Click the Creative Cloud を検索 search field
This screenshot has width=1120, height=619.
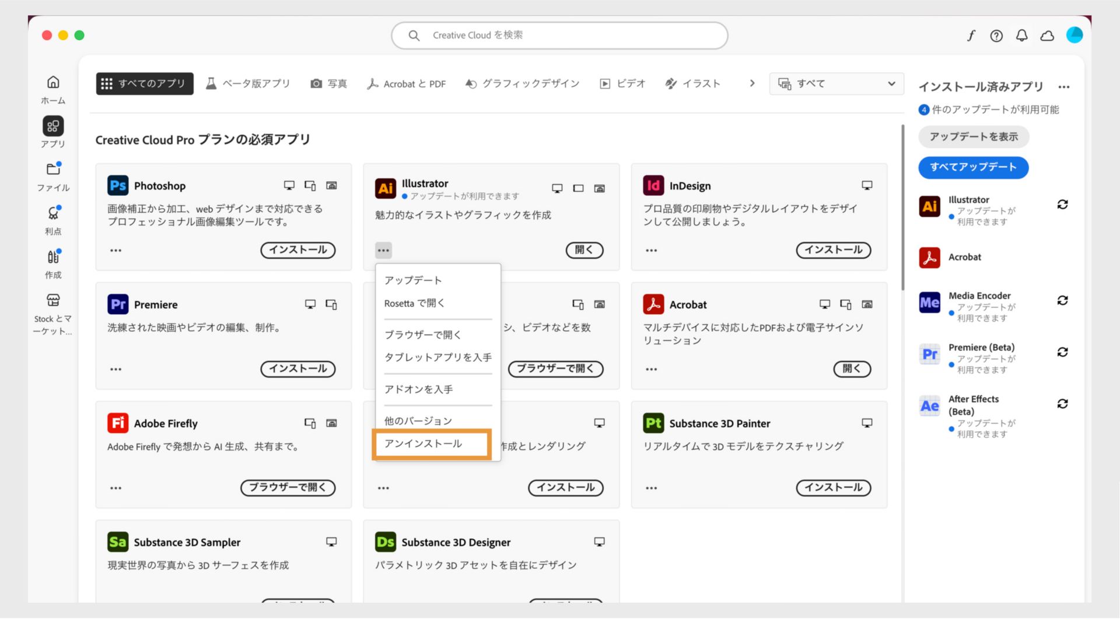[559, 36]
